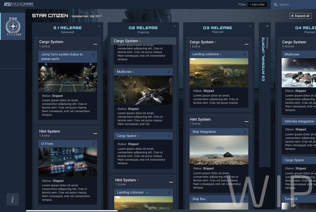316x212 pixels.
Task: Collapse the Q2 Release column
Action: pyautogui.click(x=175, y=26)
